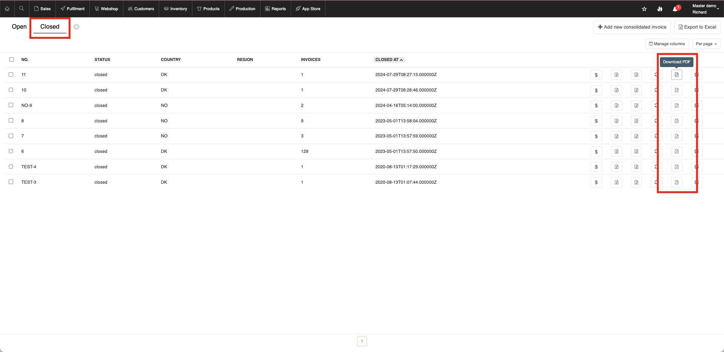Screen dimensions: 724x352
Task: Click Add new consolidated invoice
Action: [632, 27]
